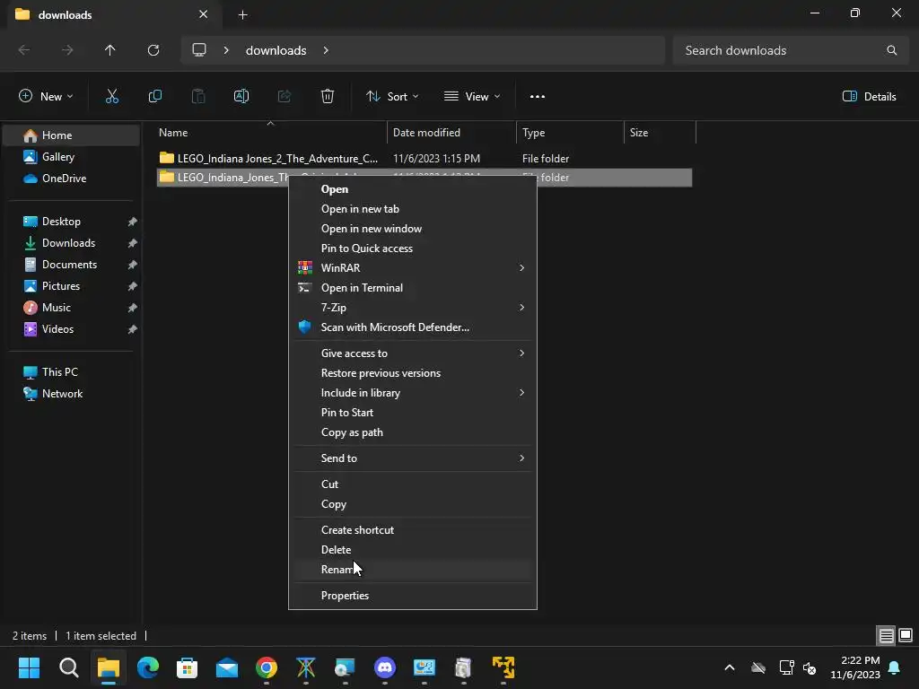Image resolution: width=919 pixels, height=689 pixels.
Task: Select Create shortcut
Action: click(x=412, y=530)
